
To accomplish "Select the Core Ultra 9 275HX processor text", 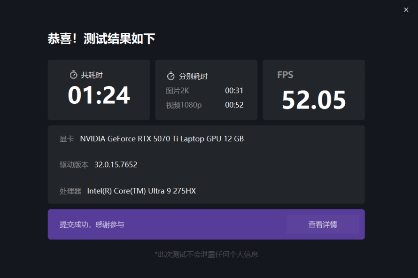I will point(141,191).
